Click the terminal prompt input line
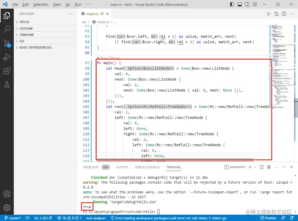The width and height of the screenshot is (298, 221). tap(188, 212)
